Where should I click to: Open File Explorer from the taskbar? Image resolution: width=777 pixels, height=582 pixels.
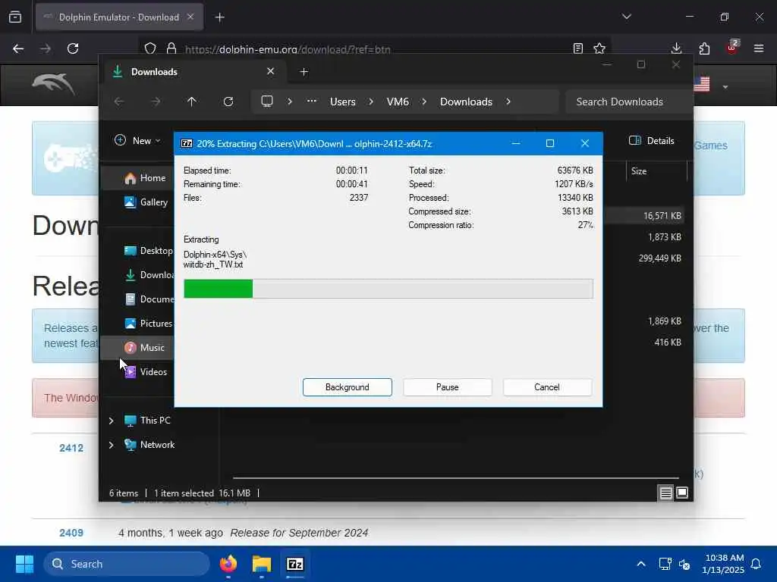pos(262,564)
